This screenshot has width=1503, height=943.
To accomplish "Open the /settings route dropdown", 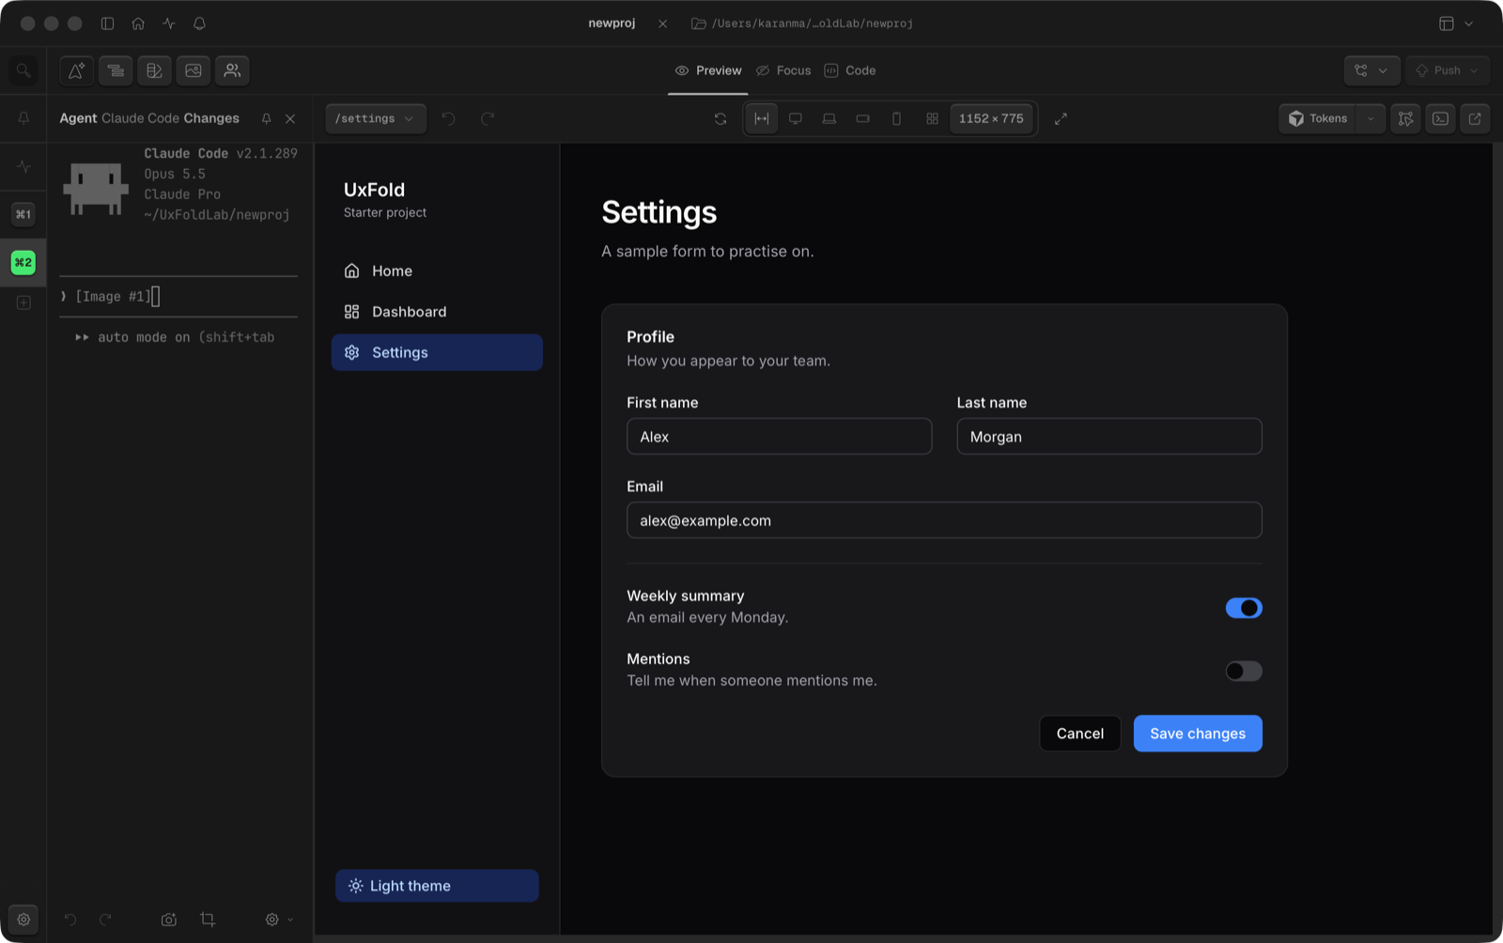I will point(376,118).
